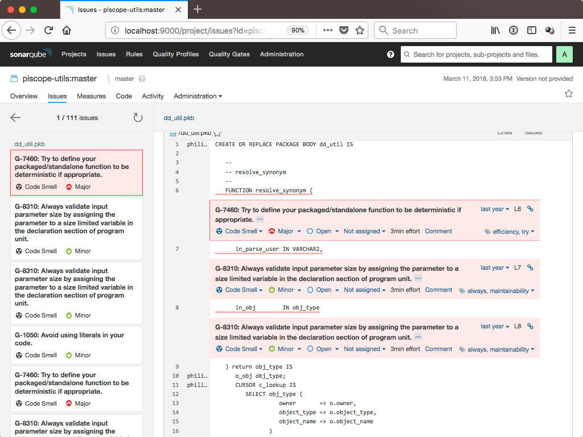This screenshot has width=583, height=437.
Task: Click the browser home icon
Action: pos(67,31)
